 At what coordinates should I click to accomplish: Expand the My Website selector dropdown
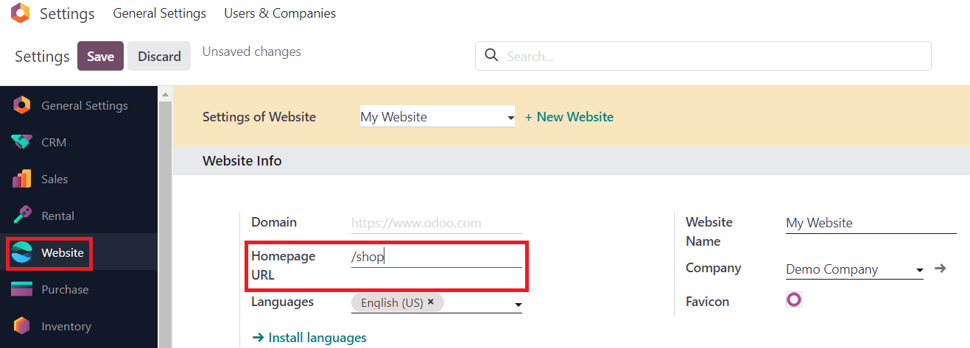(x=510, y=118)
